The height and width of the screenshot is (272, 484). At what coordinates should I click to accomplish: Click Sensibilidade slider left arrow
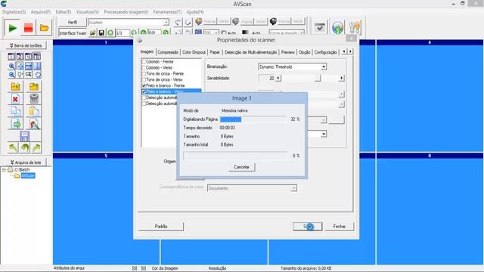point(278,79)
